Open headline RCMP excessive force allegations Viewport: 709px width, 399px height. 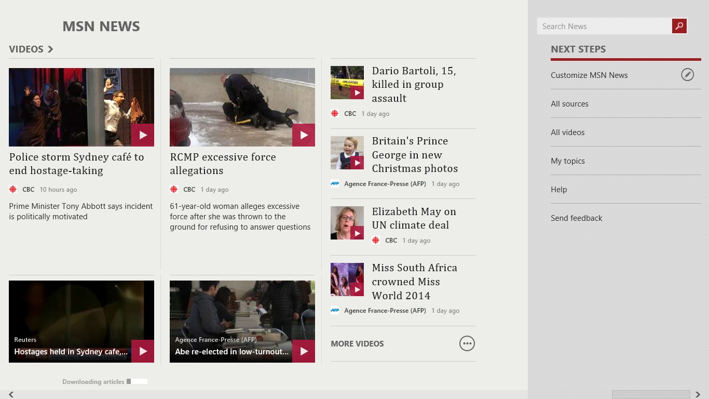coord(223,164)
